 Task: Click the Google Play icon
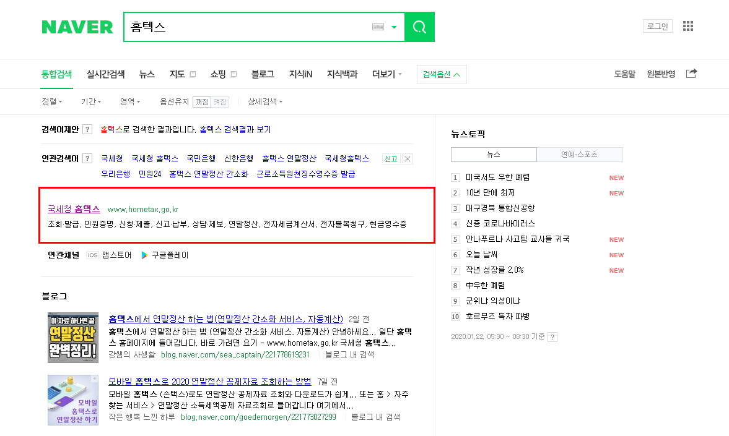(x=144, y=255)
